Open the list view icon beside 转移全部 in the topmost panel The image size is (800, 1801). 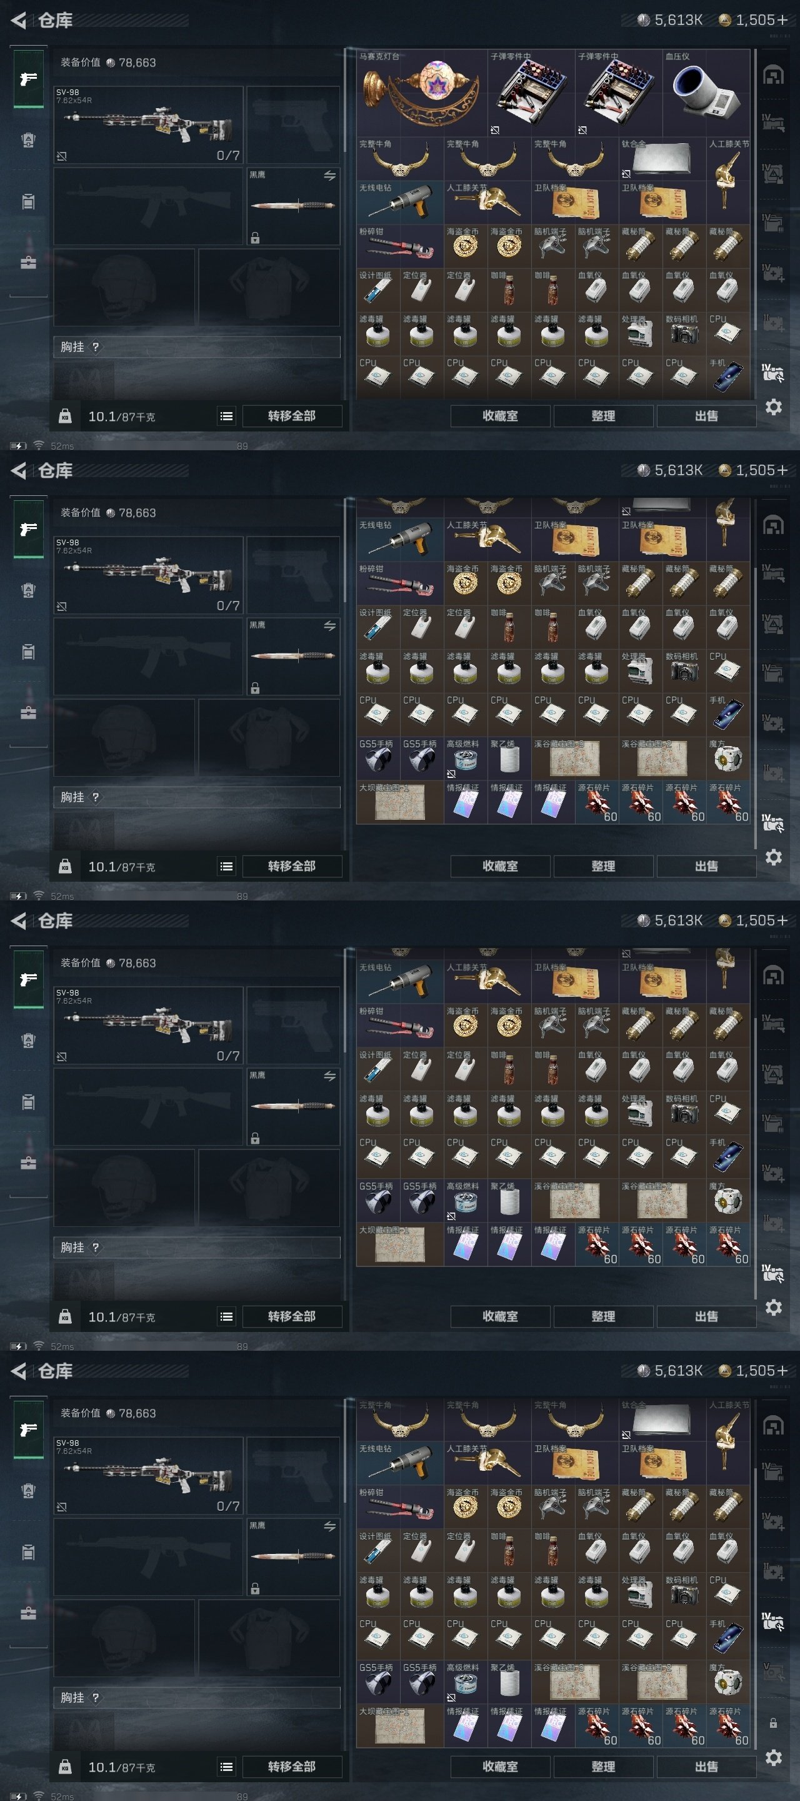pos(226,416)
